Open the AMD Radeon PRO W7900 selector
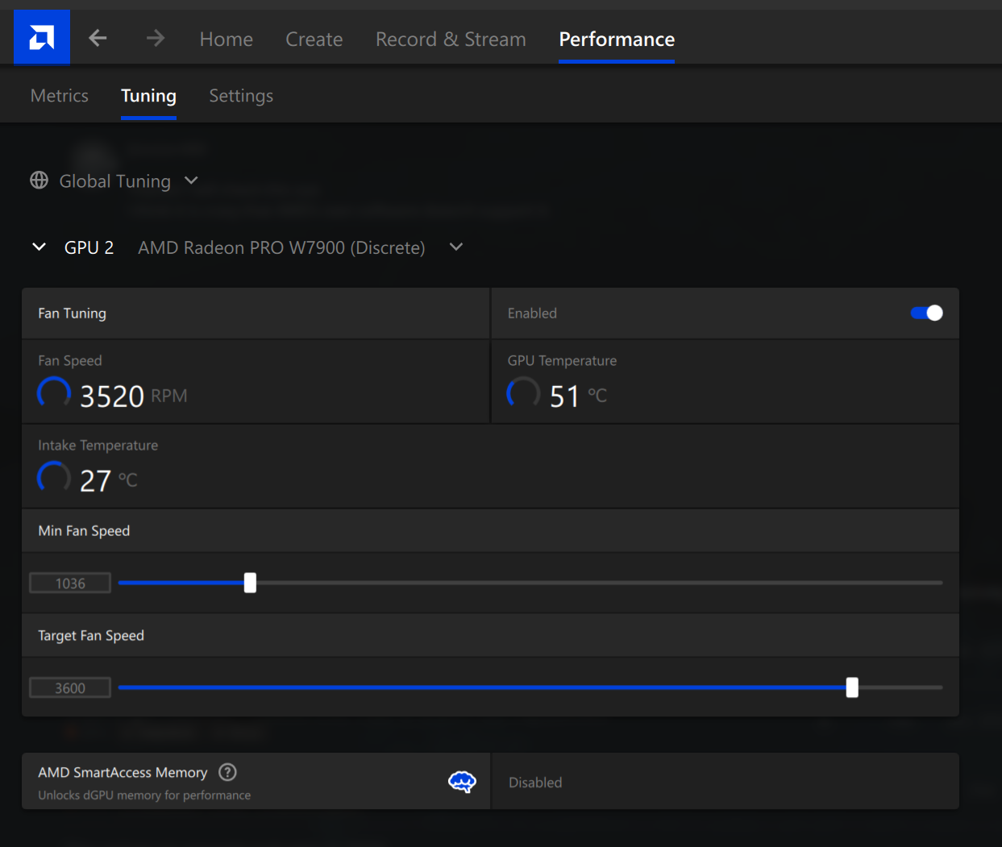This screenshot has width=1002, height=847. tap(456, 247)
